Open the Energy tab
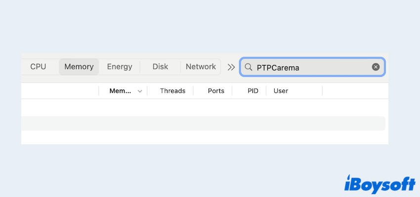The width and height of the screenshot is (420, 197). 120,66
